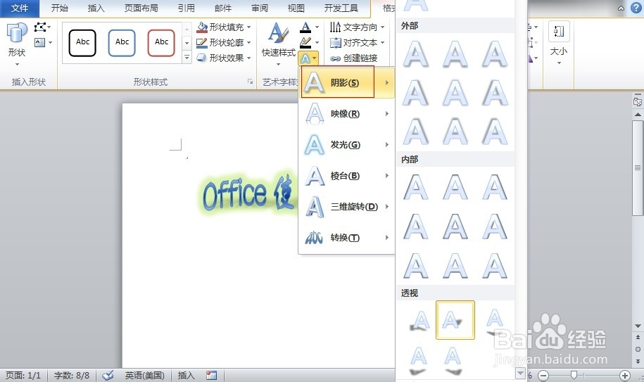Click the previous page double-arrow button
The image size is (644, 382).
[x=638, y=337]
